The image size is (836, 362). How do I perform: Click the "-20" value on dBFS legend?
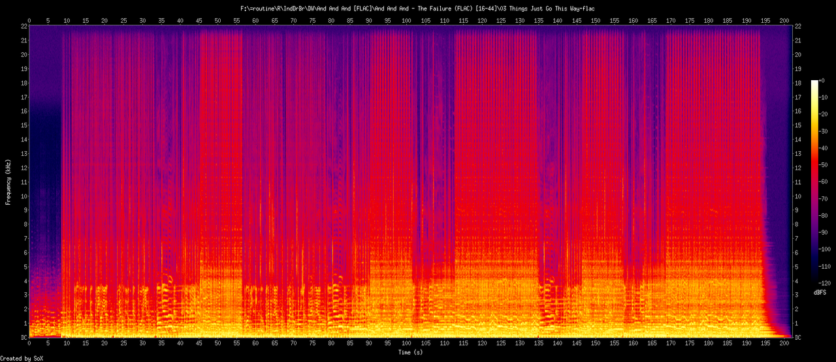[824, 113]
